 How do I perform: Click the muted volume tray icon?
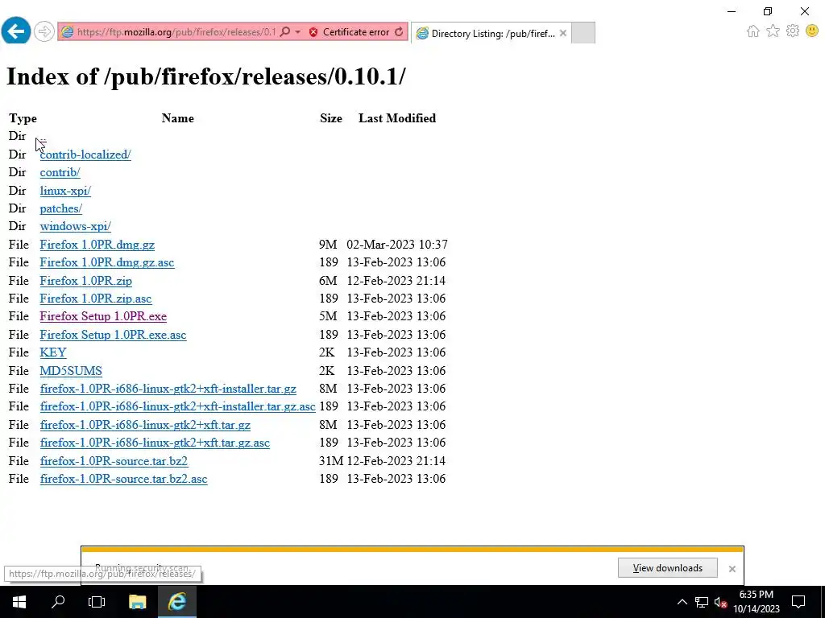(x=720, y=602)
